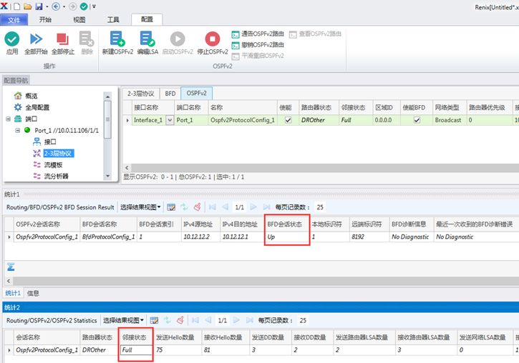Click Start OSPFv2 (启动OSPFv2) play icon
The width and height of the screenshot is (519, 363).
178,39
